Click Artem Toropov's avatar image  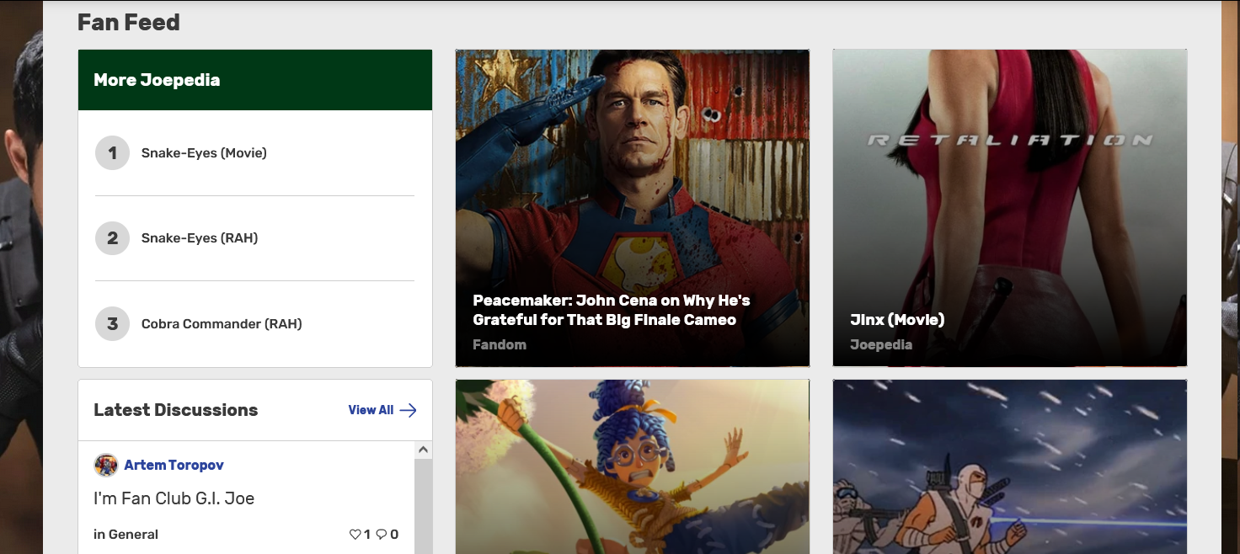[x=106, y=465]
